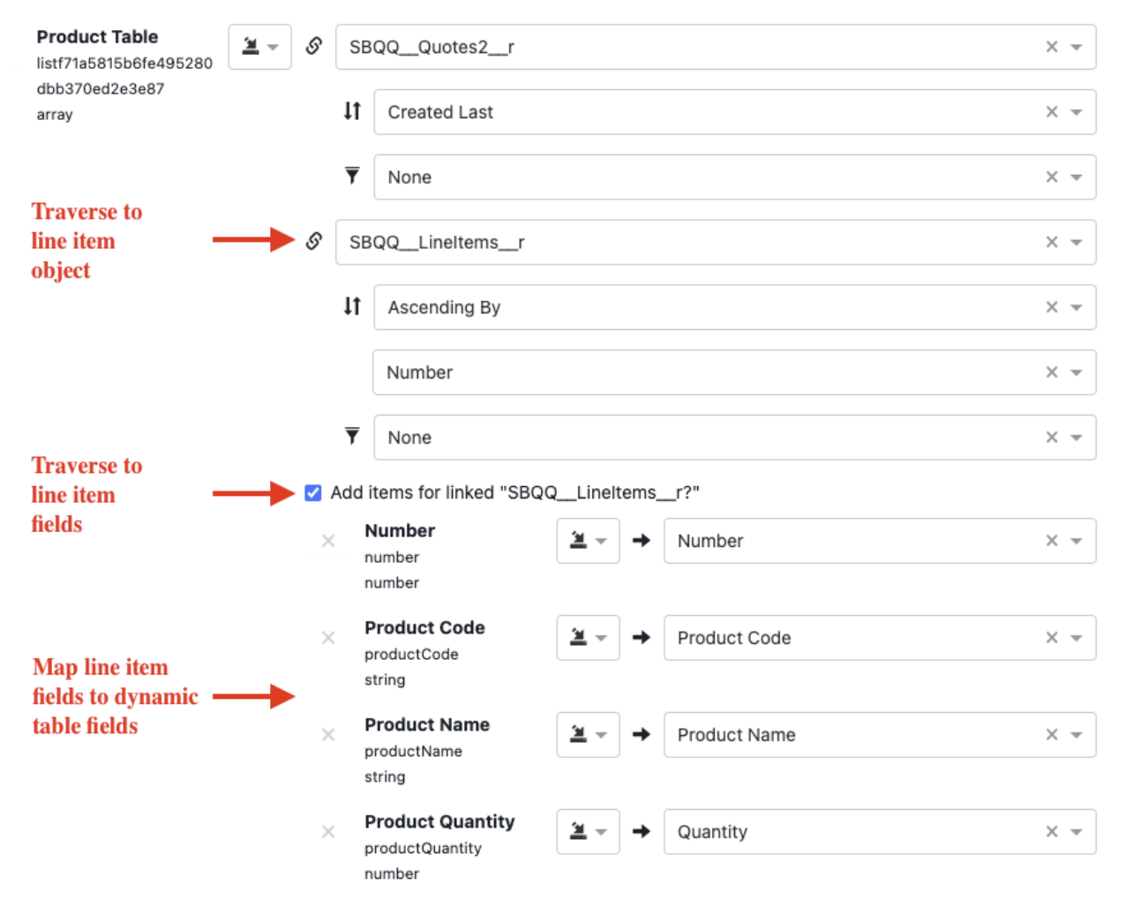The height and width of the screenshot is (914, 1126).
Task: Click sort icon next to Created Last
Action: pos(352,111)
